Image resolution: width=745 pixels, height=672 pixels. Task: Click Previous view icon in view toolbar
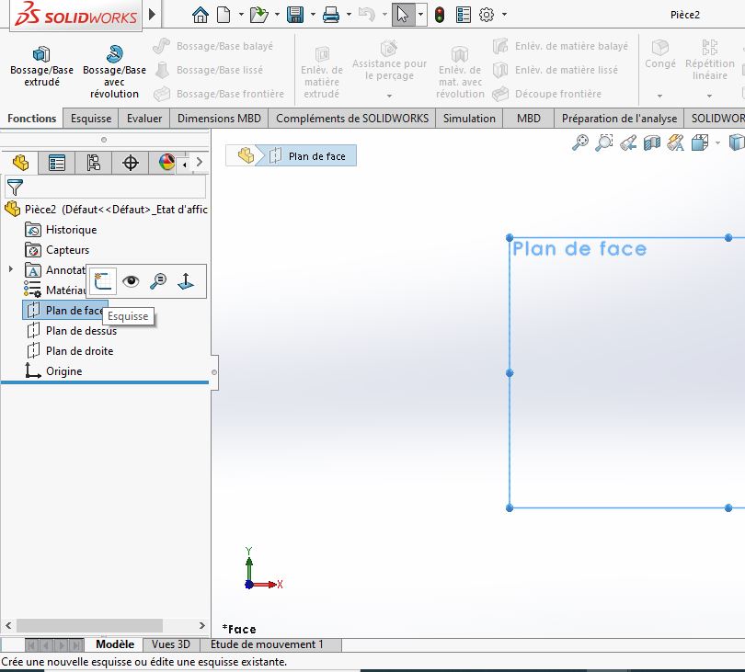(628, 142)
